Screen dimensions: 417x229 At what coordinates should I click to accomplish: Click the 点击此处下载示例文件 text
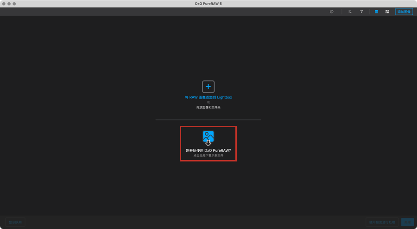208,155
